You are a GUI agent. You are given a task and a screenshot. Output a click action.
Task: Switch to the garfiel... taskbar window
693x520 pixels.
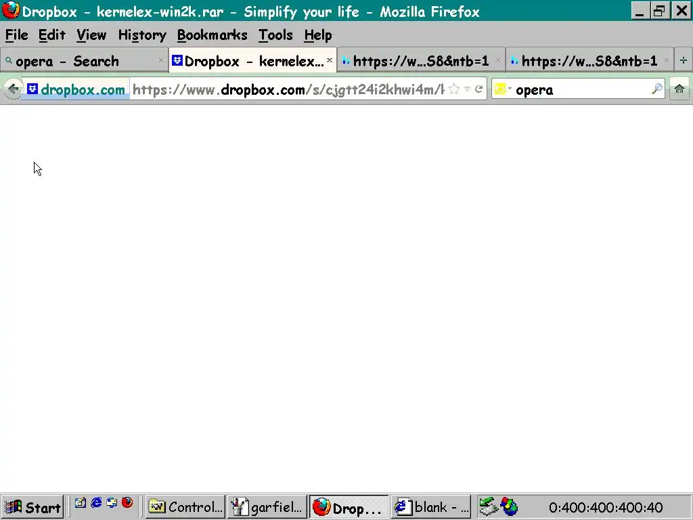pos(267,507)
